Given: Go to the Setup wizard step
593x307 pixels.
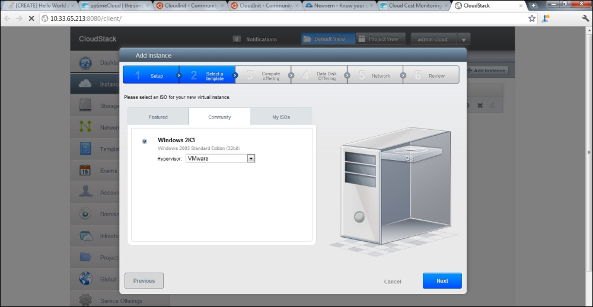Looking at the screenshot, I should point(151,75).
